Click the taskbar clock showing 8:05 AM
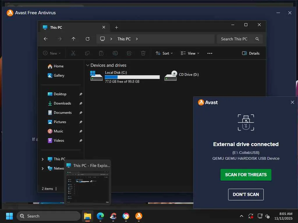Viewport: 298px width, 223px height. pos(283,216)
